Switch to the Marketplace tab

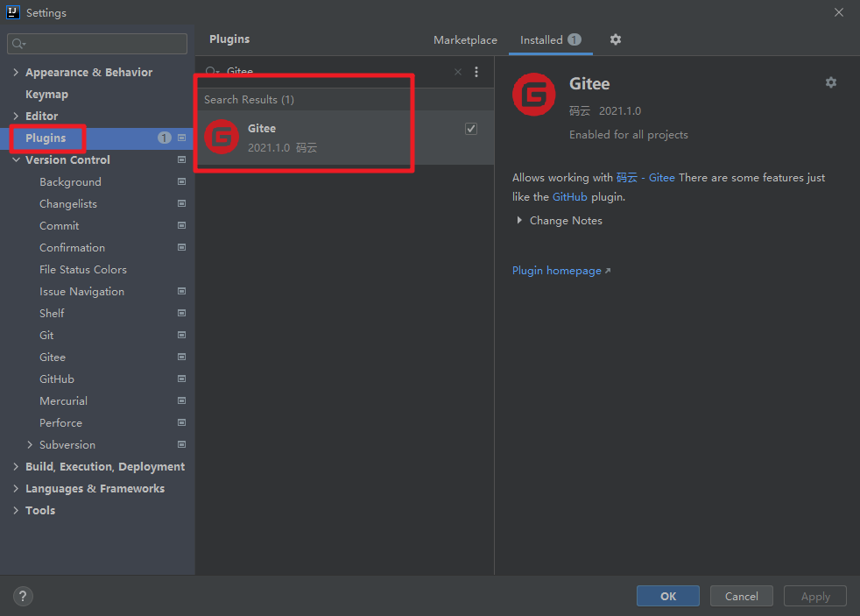[465, 40]
